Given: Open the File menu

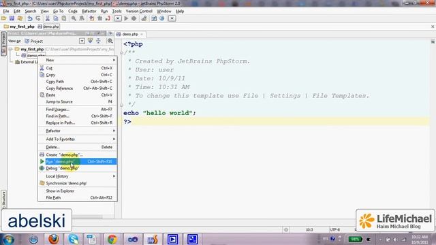Looking at the screenshot, I should (x=6, y=12).
